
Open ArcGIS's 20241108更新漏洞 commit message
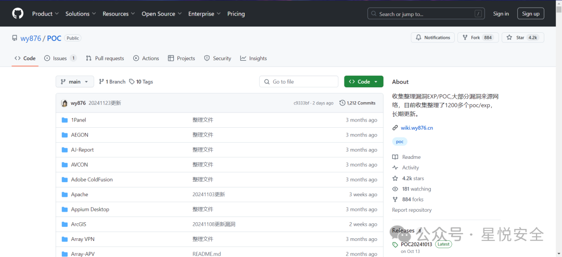(214, 224)
